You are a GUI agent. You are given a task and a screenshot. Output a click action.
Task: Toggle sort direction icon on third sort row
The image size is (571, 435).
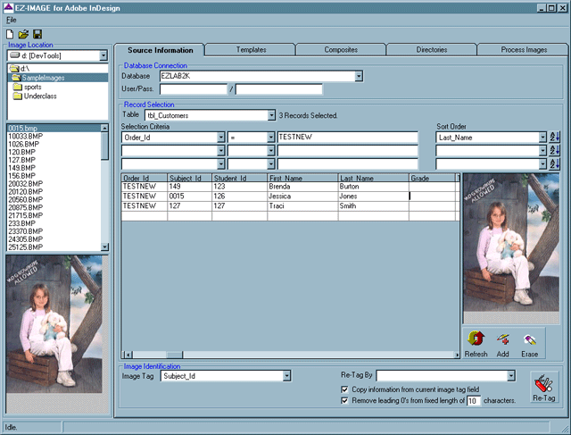click(555, 163)
